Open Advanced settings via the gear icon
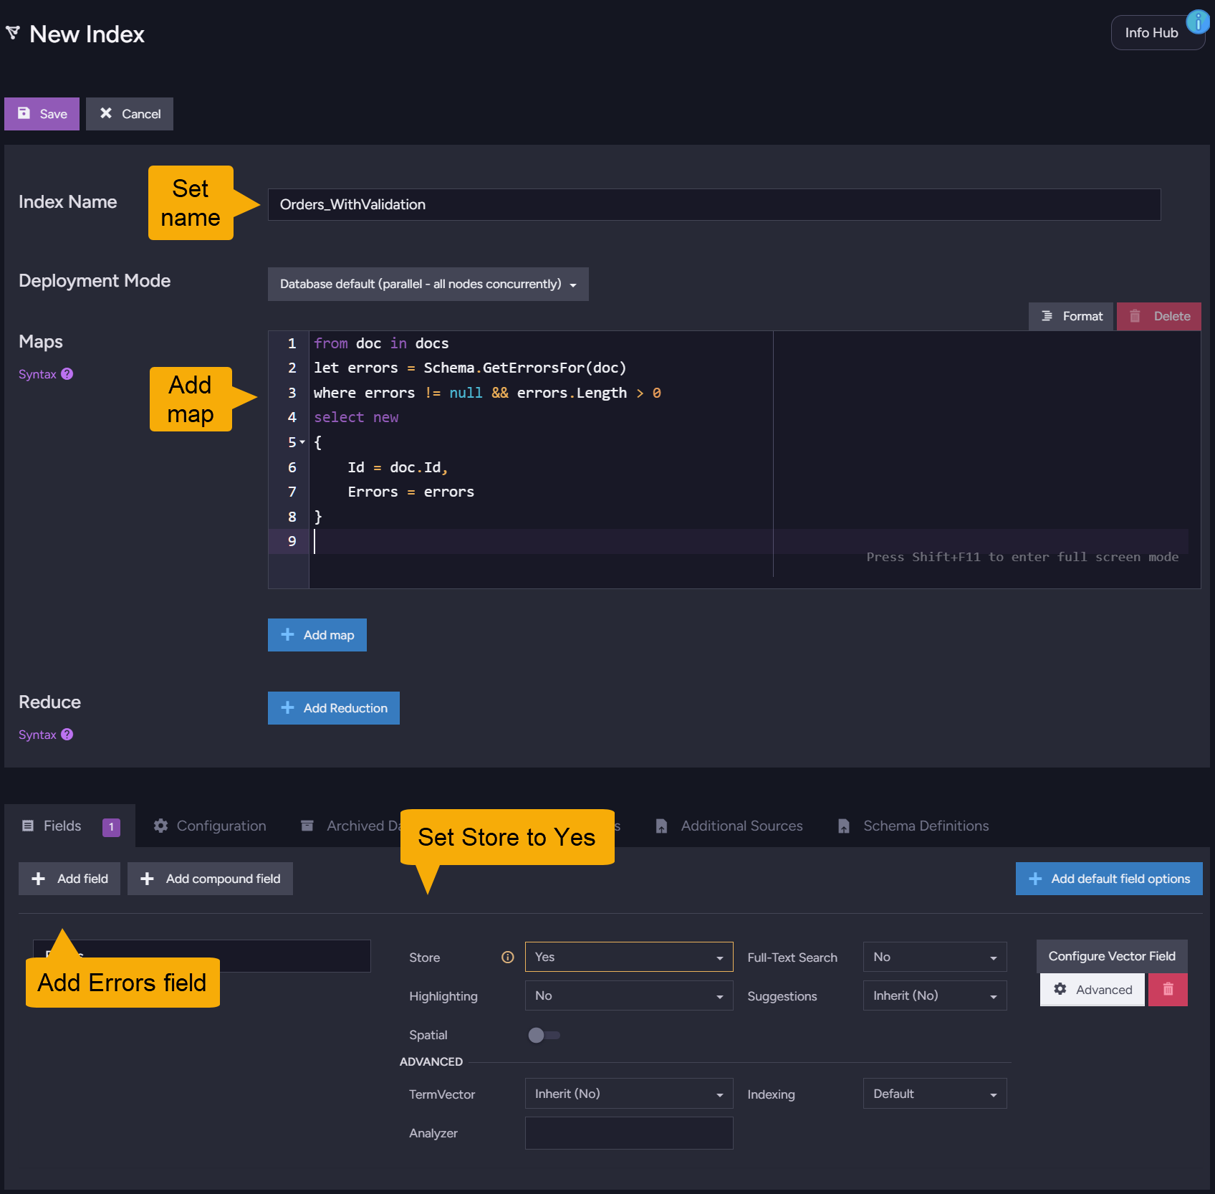The height and width of the screenshot is (1194, 1215). point(1061,989)
